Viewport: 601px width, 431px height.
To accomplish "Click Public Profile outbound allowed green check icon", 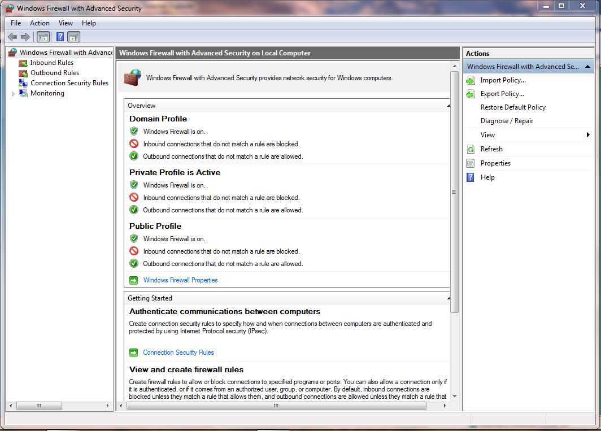I will (x=134, y=263).
